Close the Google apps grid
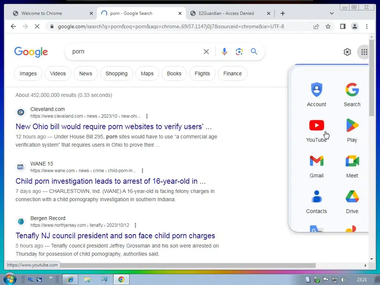Image resolution: width=380 pixels, height=285 pixels. pyautogui.click(x=364, y=52)
